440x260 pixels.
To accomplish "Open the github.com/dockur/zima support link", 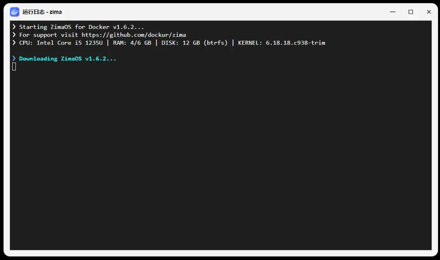I will [134, 35].
